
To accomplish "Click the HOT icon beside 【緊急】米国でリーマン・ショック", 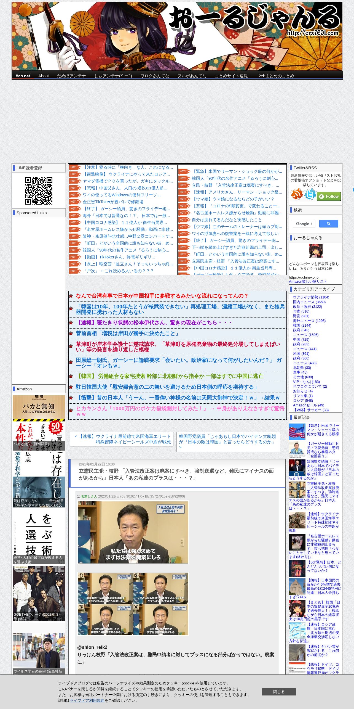I will coord(184,171).
